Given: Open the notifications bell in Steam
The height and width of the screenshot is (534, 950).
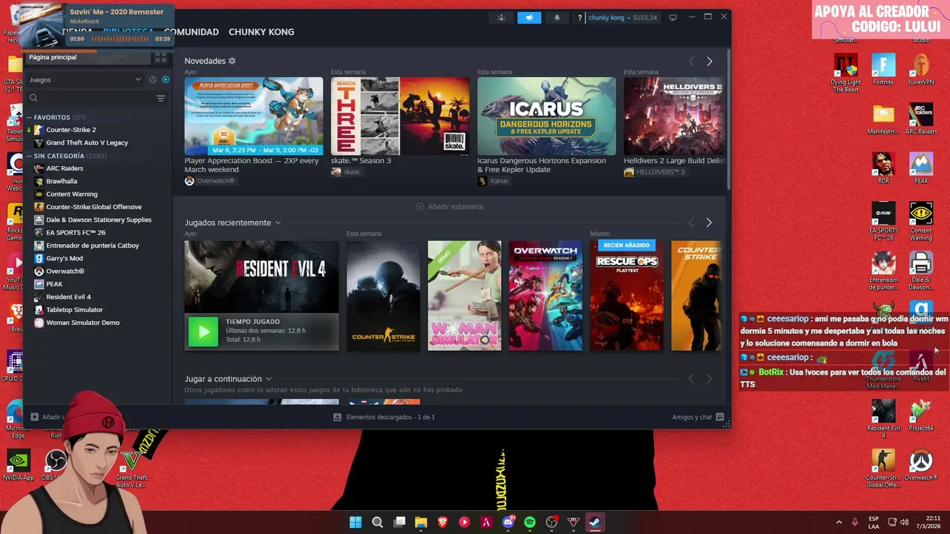Looking at the screenshot, I should (557, 18).
